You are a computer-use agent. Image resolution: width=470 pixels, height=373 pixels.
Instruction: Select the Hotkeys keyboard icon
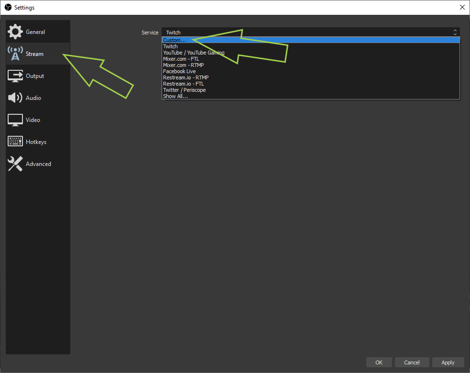coord(15,142)
